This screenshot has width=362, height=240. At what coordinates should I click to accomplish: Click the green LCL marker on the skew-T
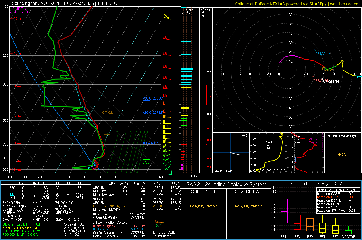tap(146, 162)
